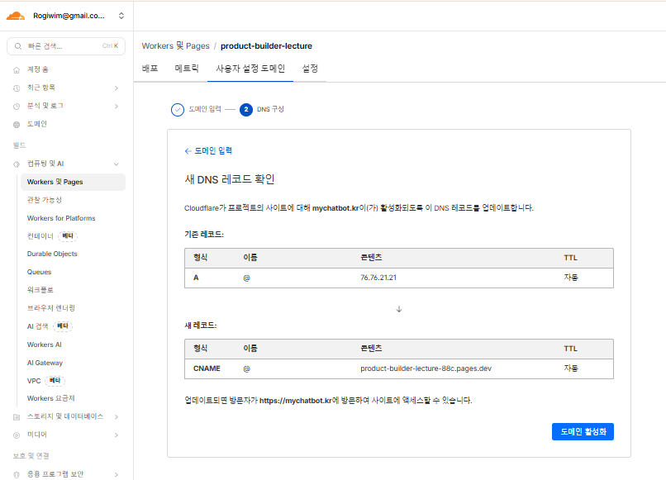Image resolution: width=666 pixels, height=480 pixels.
Task: Collapse the 컴퓨팅 및 AI section chevron
Action: (117, 164)
